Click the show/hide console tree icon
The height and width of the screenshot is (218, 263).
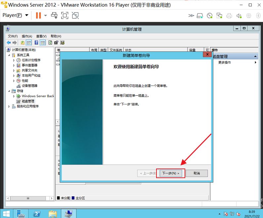pyautogui.click(x=29, y=43)
